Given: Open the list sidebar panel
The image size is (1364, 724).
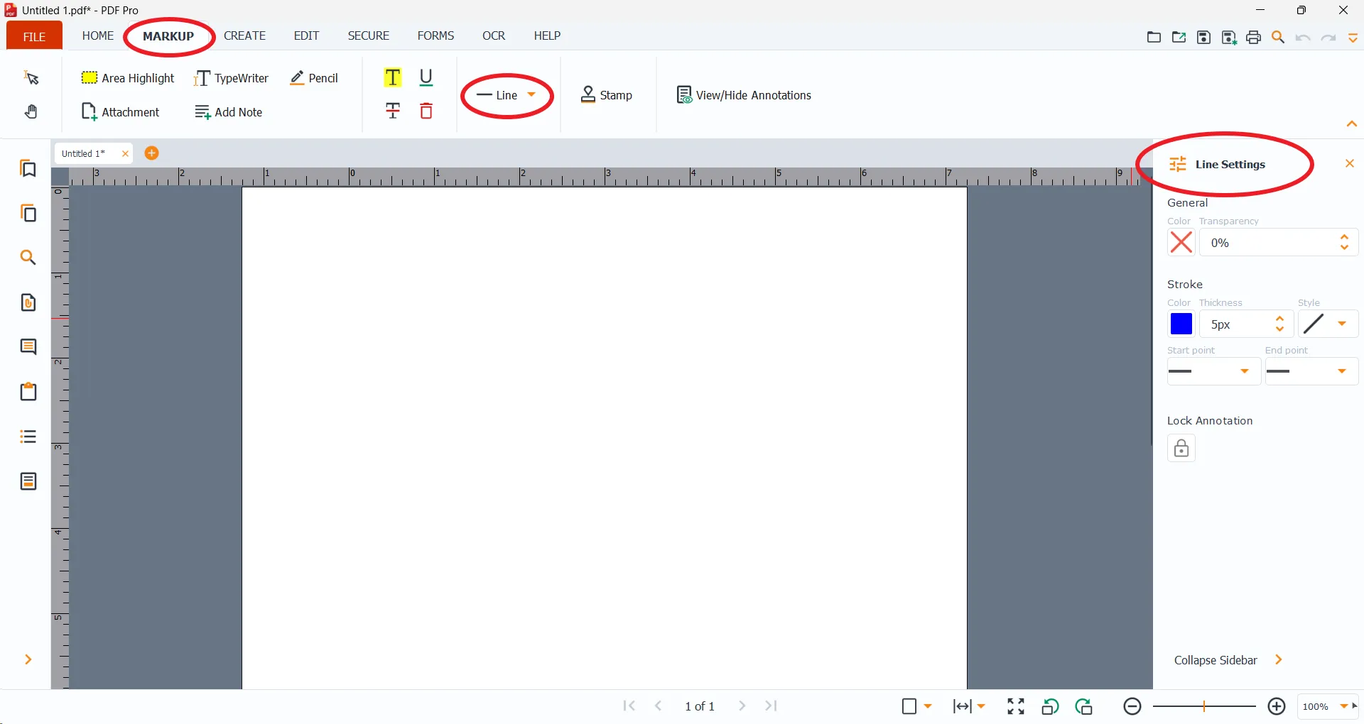Looking at the screenshot, I should (x=28, y=437).
